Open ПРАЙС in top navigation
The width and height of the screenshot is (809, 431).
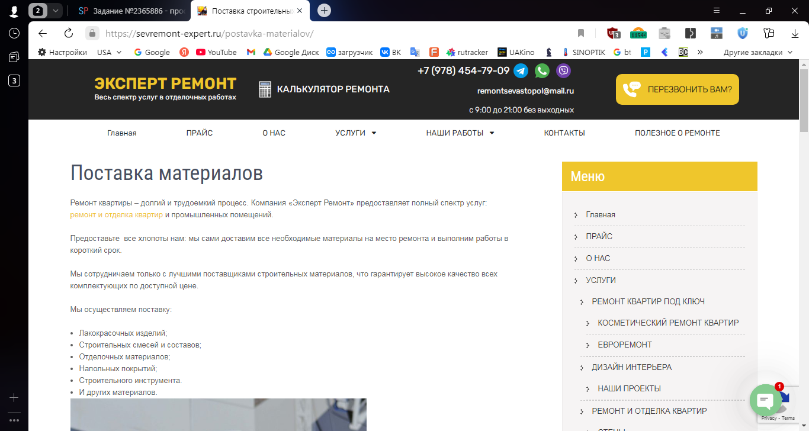point(200,133)
